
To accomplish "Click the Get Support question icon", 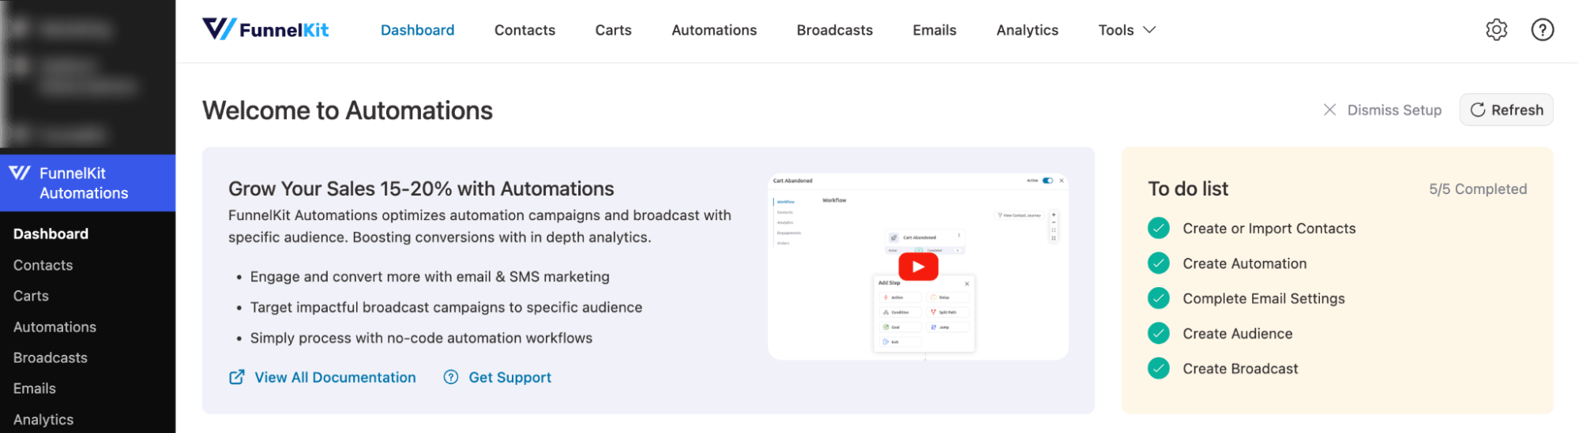I will pyautogui.click(x=450, y=377).
